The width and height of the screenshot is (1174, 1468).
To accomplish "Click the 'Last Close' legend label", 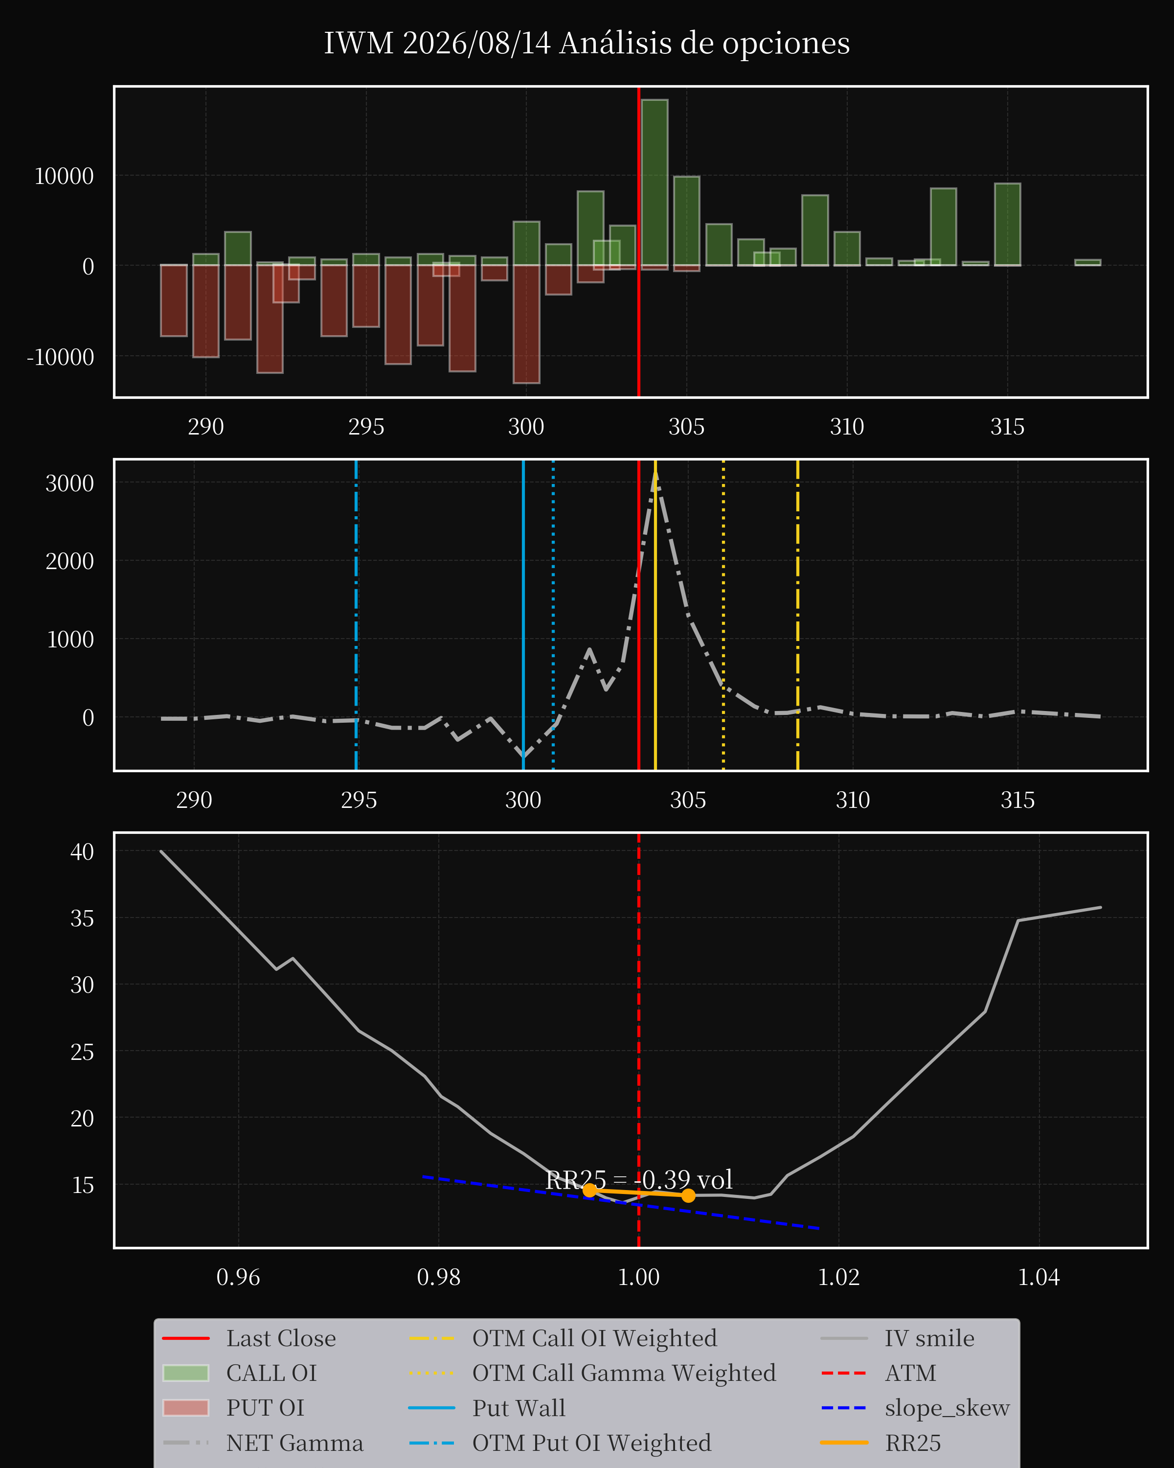I will 281,1338.
